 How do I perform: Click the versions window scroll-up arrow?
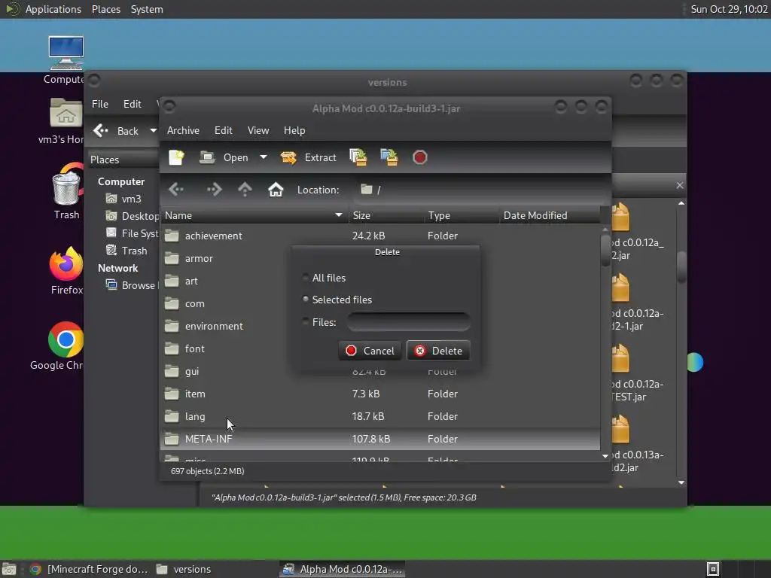click(x=681, y=203)
